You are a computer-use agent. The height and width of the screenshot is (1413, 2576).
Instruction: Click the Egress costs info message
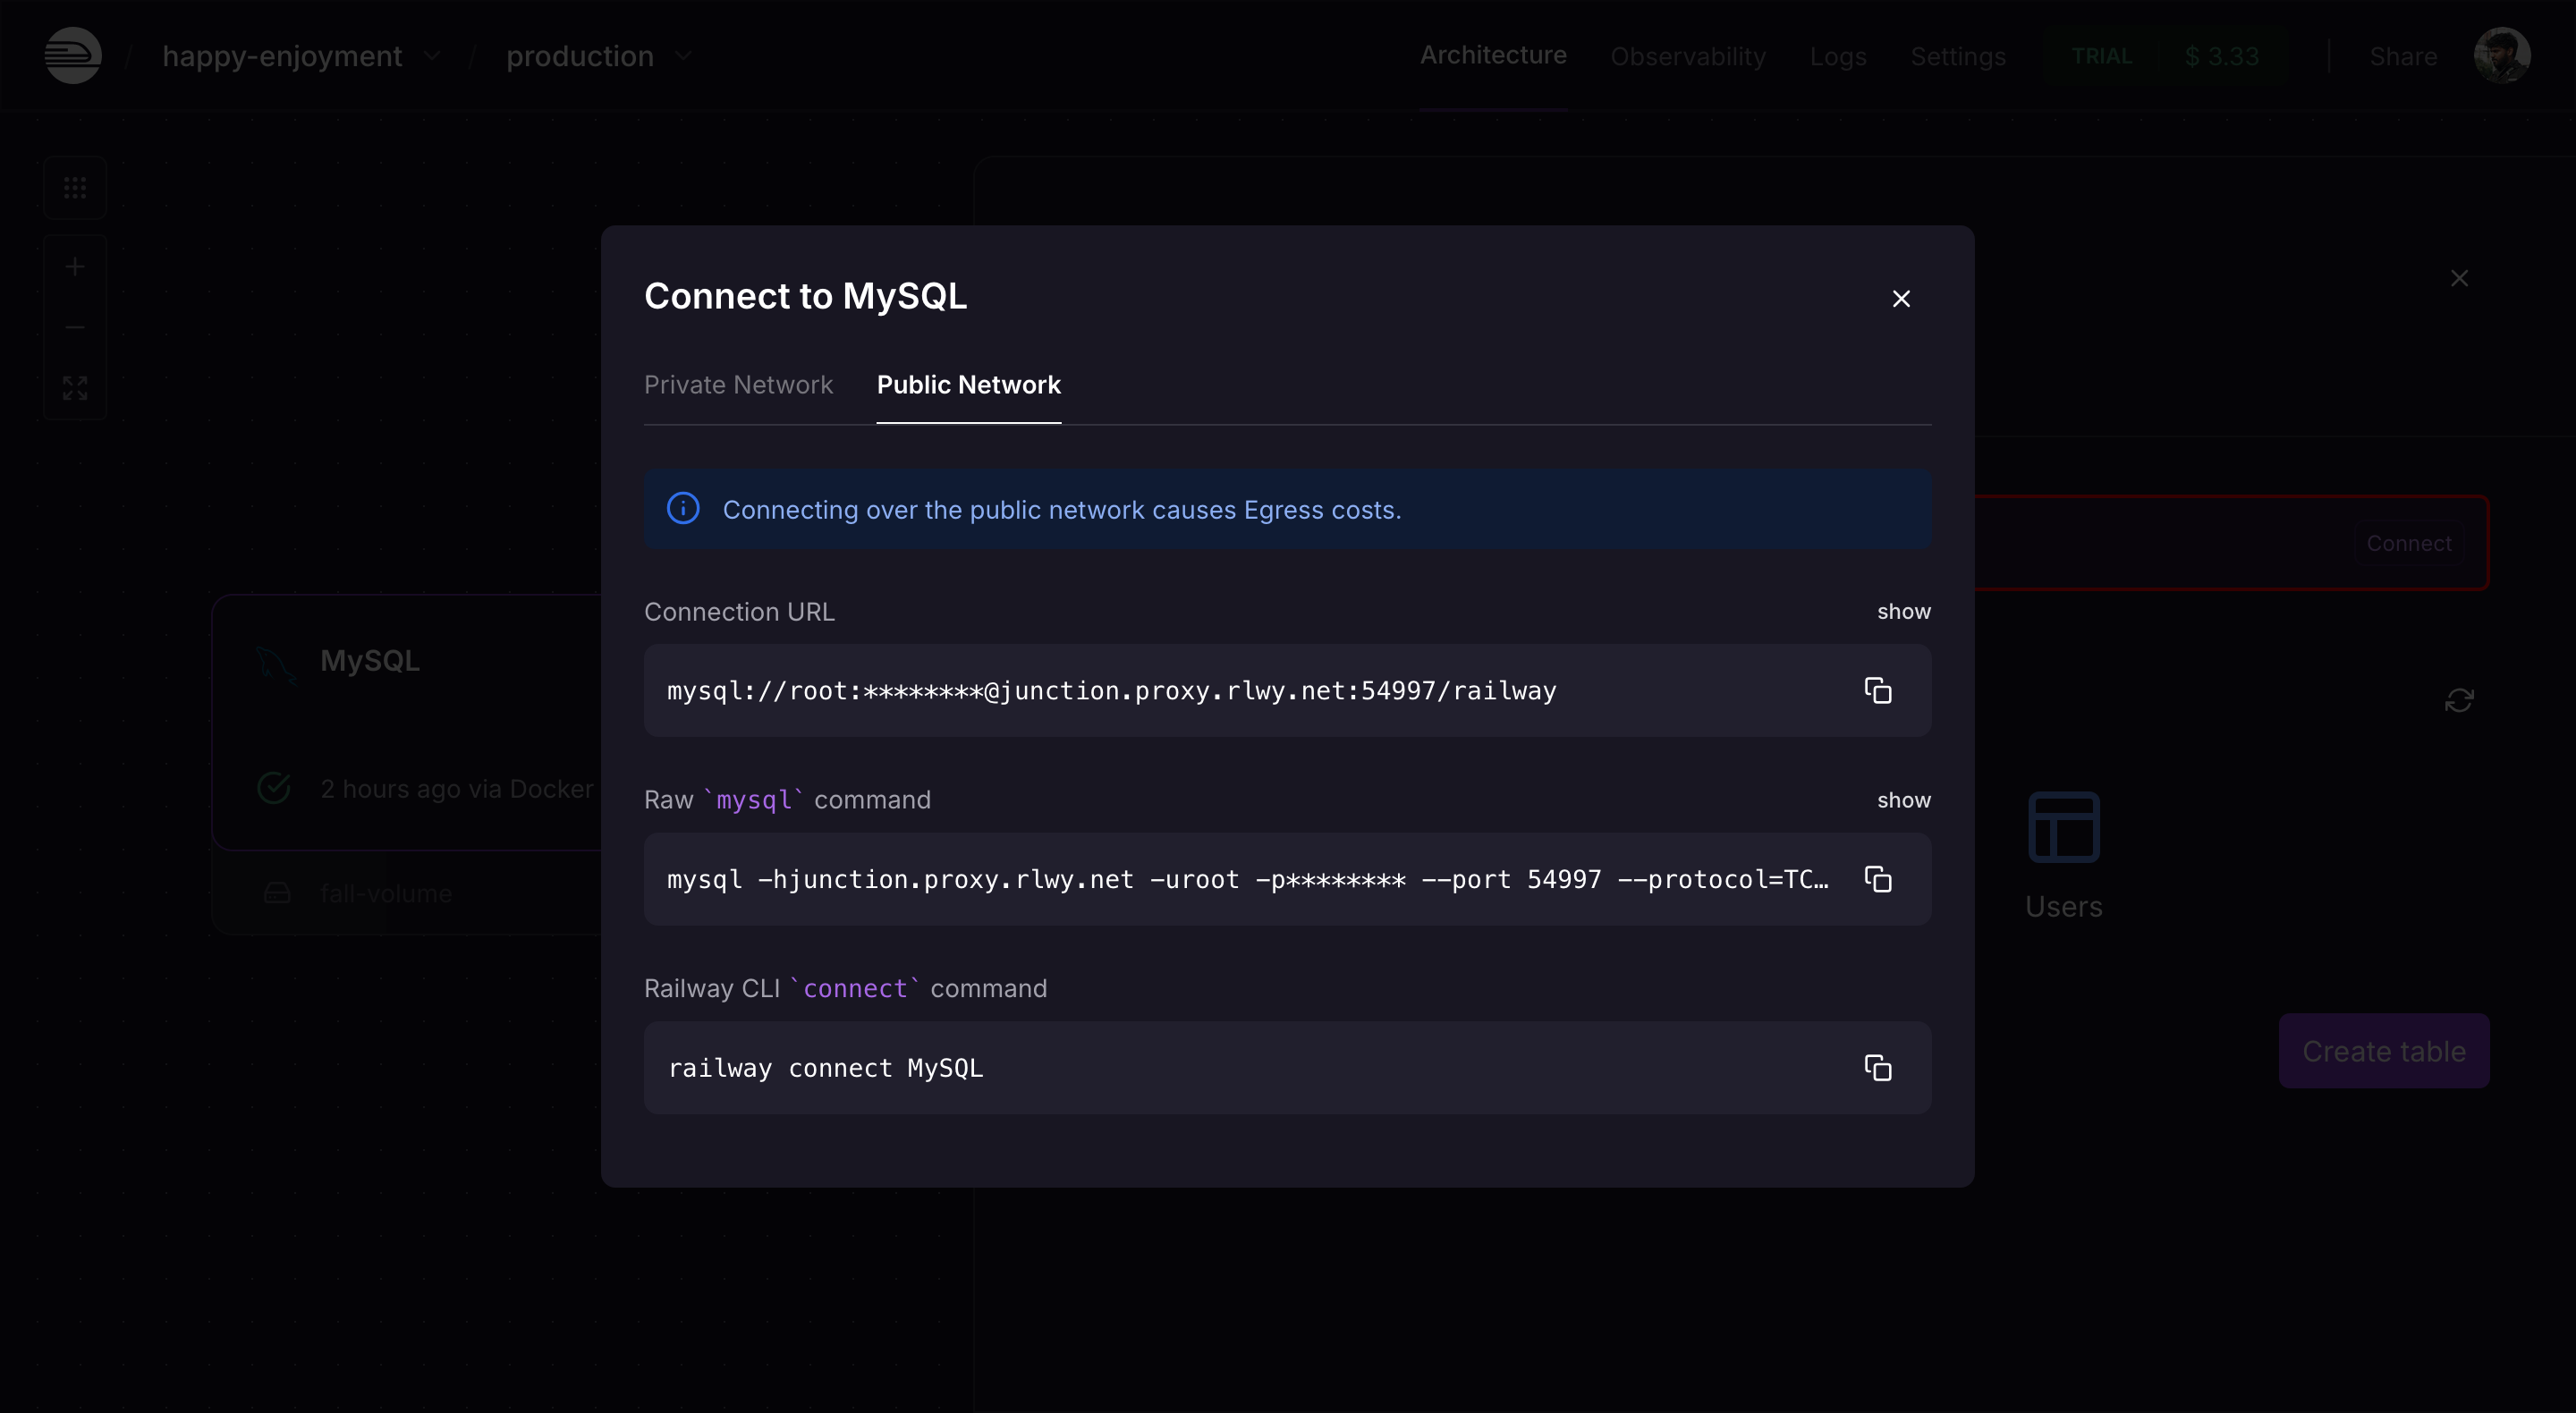(1062, 510)
